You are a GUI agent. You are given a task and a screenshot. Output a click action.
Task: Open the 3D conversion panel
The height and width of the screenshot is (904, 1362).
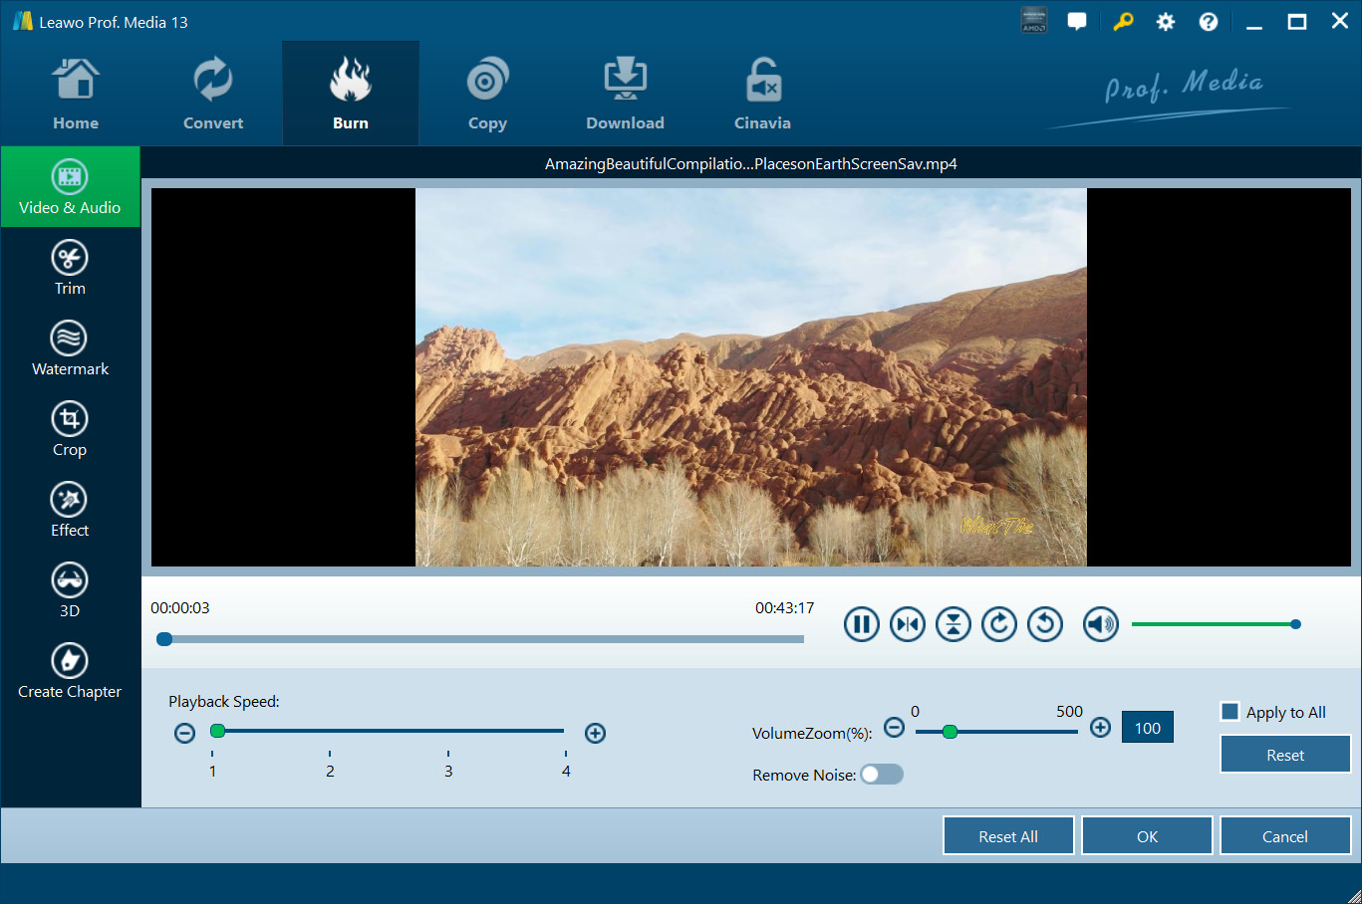[70, 589]
